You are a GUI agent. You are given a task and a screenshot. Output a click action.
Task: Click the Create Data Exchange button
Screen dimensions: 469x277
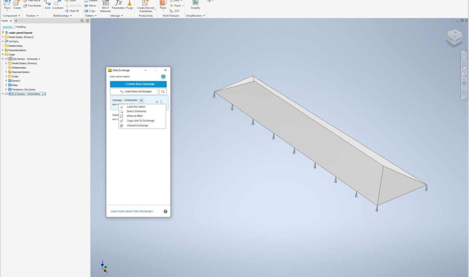(x=138, y=84)
